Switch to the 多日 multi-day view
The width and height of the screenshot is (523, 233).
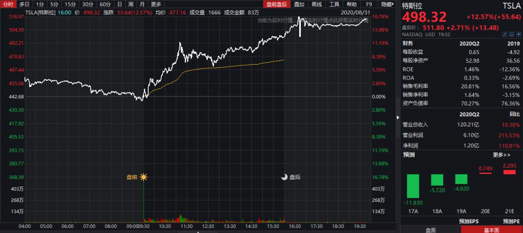25,4
